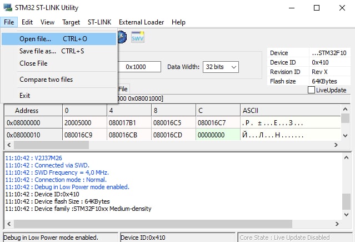Open the Help menu
Viewport: 355px width, 242px height.
click(x=178, y=22)
